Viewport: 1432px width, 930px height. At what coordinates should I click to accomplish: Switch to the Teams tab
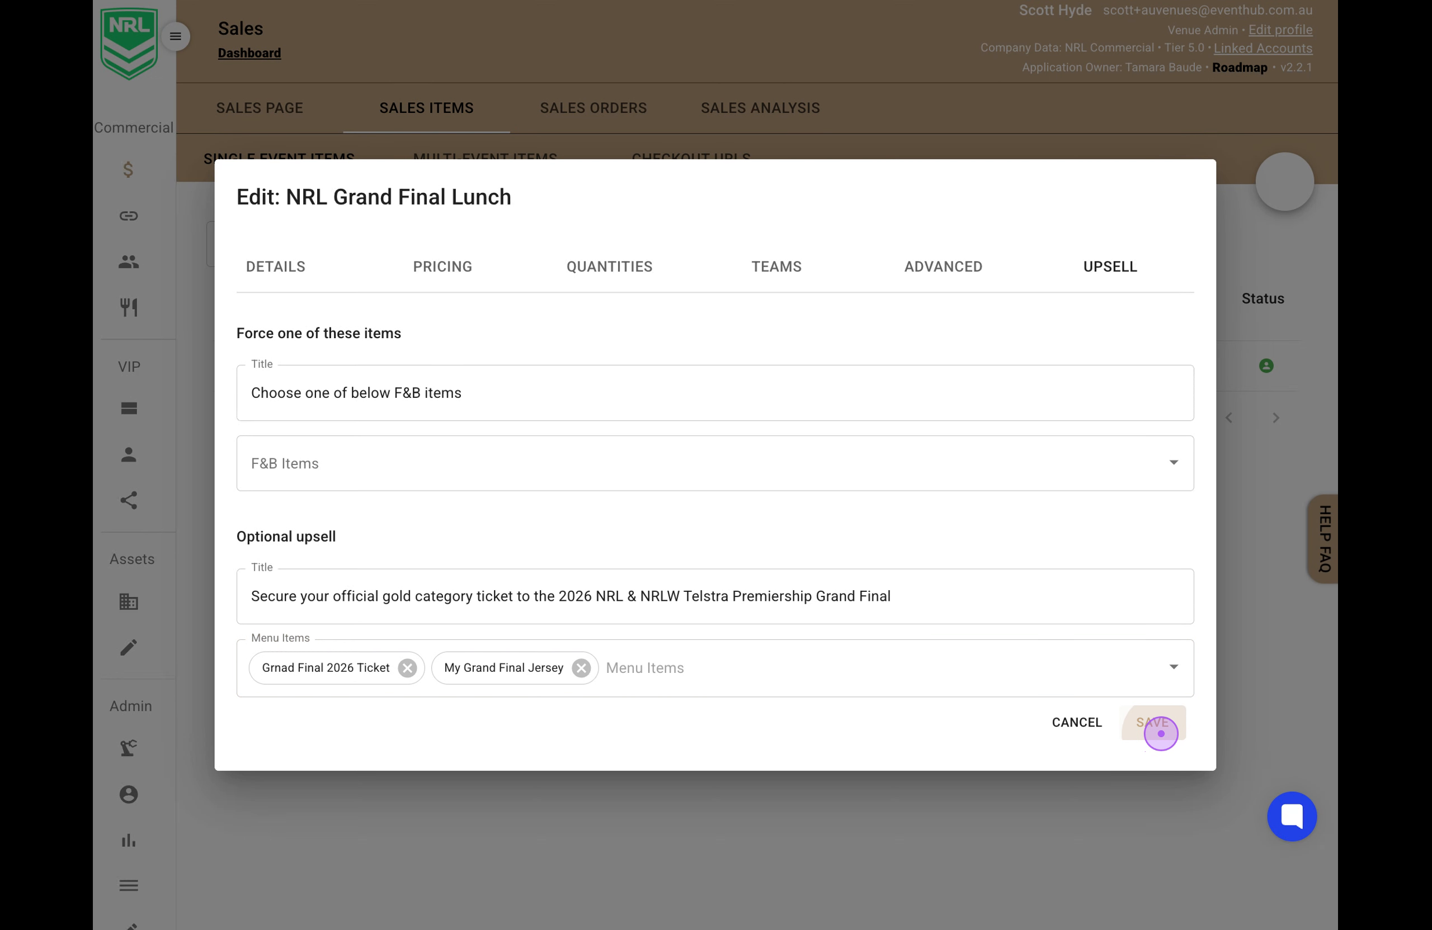pyautogui.click(x=776, y=267)
